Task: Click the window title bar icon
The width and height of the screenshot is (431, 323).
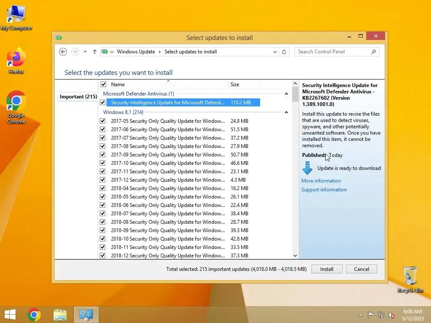Action: pyautogui.click(x=59, y=37)
